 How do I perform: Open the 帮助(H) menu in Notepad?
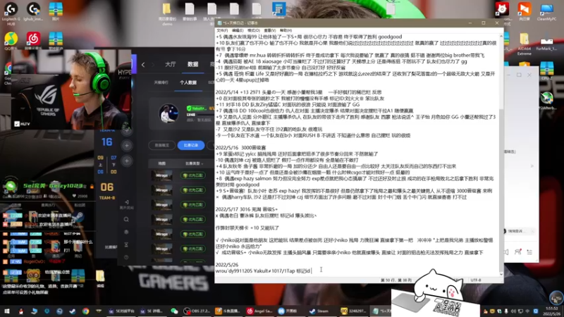click(286, 30)
